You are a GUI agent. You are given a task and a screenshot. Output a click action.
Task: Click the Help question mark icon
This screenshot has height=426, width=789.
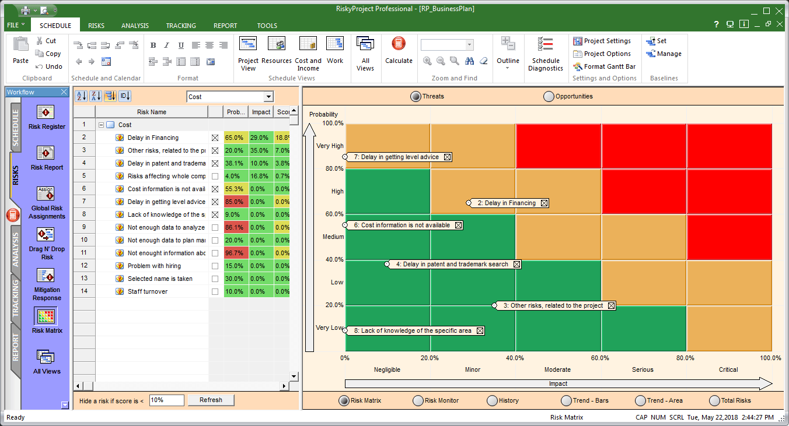coord(717,24)
